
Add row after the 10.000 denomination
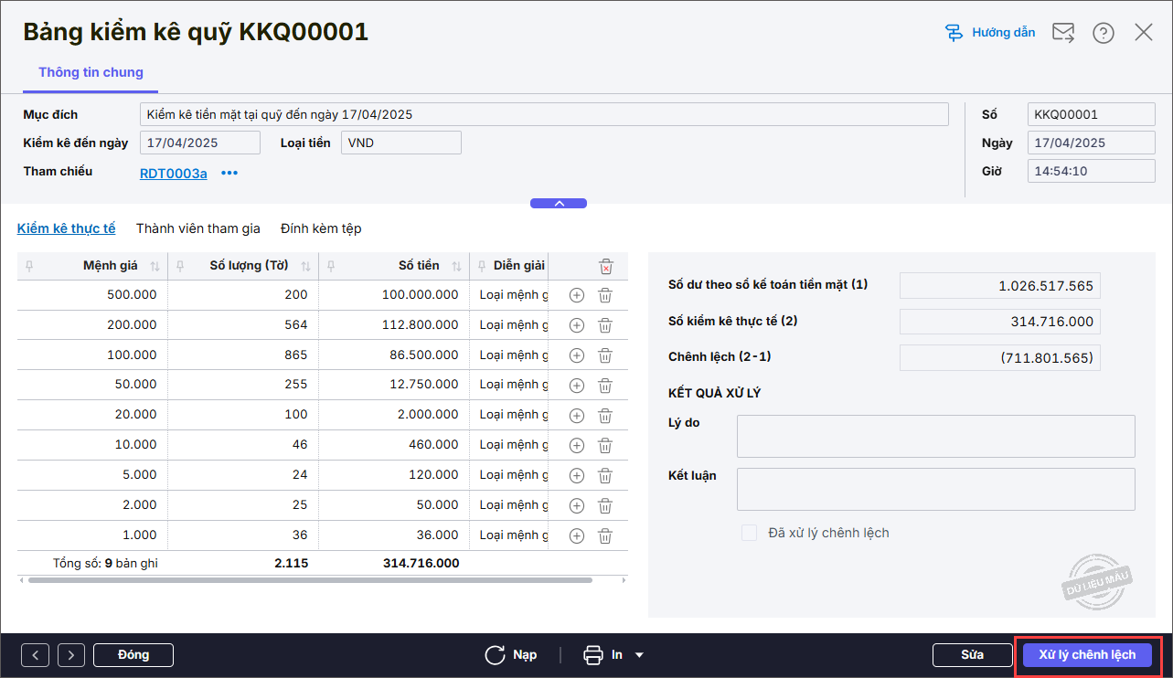pyautogui.click(x=576, y=445)
